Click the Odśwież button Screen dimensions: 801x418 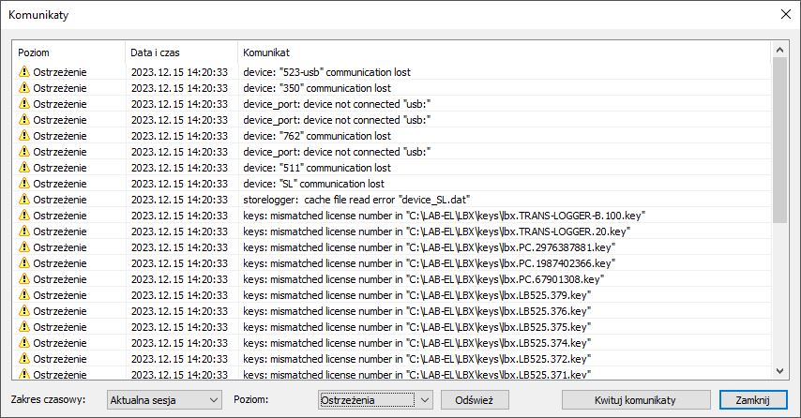tap(475, 400)
